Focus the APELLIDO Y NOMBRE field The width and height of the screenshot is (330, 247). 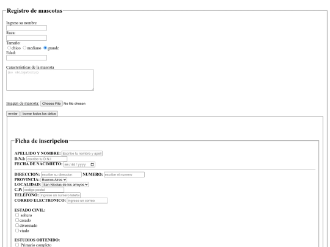click(x=82, y=154)
